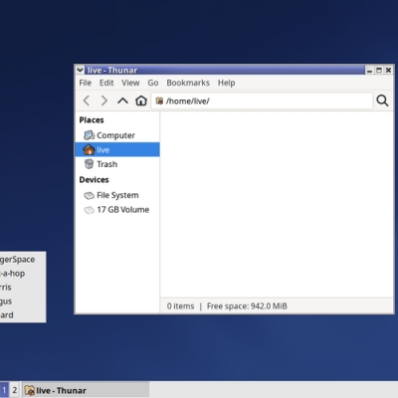Click the 17 GB Volume drive icon
Screen dimensions: 398x398
(x=89, y=210)
